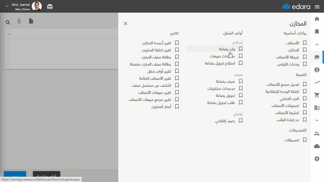Open the settings gear in sidebar
The width and height of the screenshot is (324, 182).
317,159
